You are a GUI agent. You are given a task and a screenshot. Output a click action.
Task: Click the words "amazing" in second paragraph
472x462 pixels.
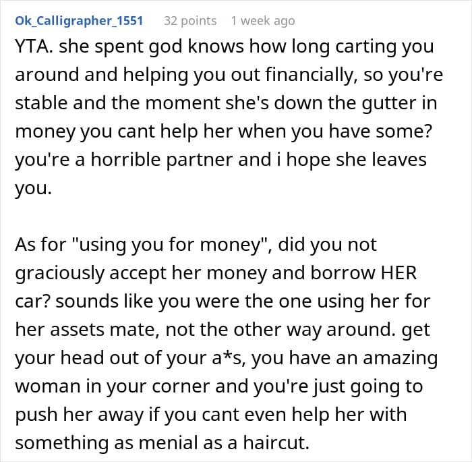point(401,358)
